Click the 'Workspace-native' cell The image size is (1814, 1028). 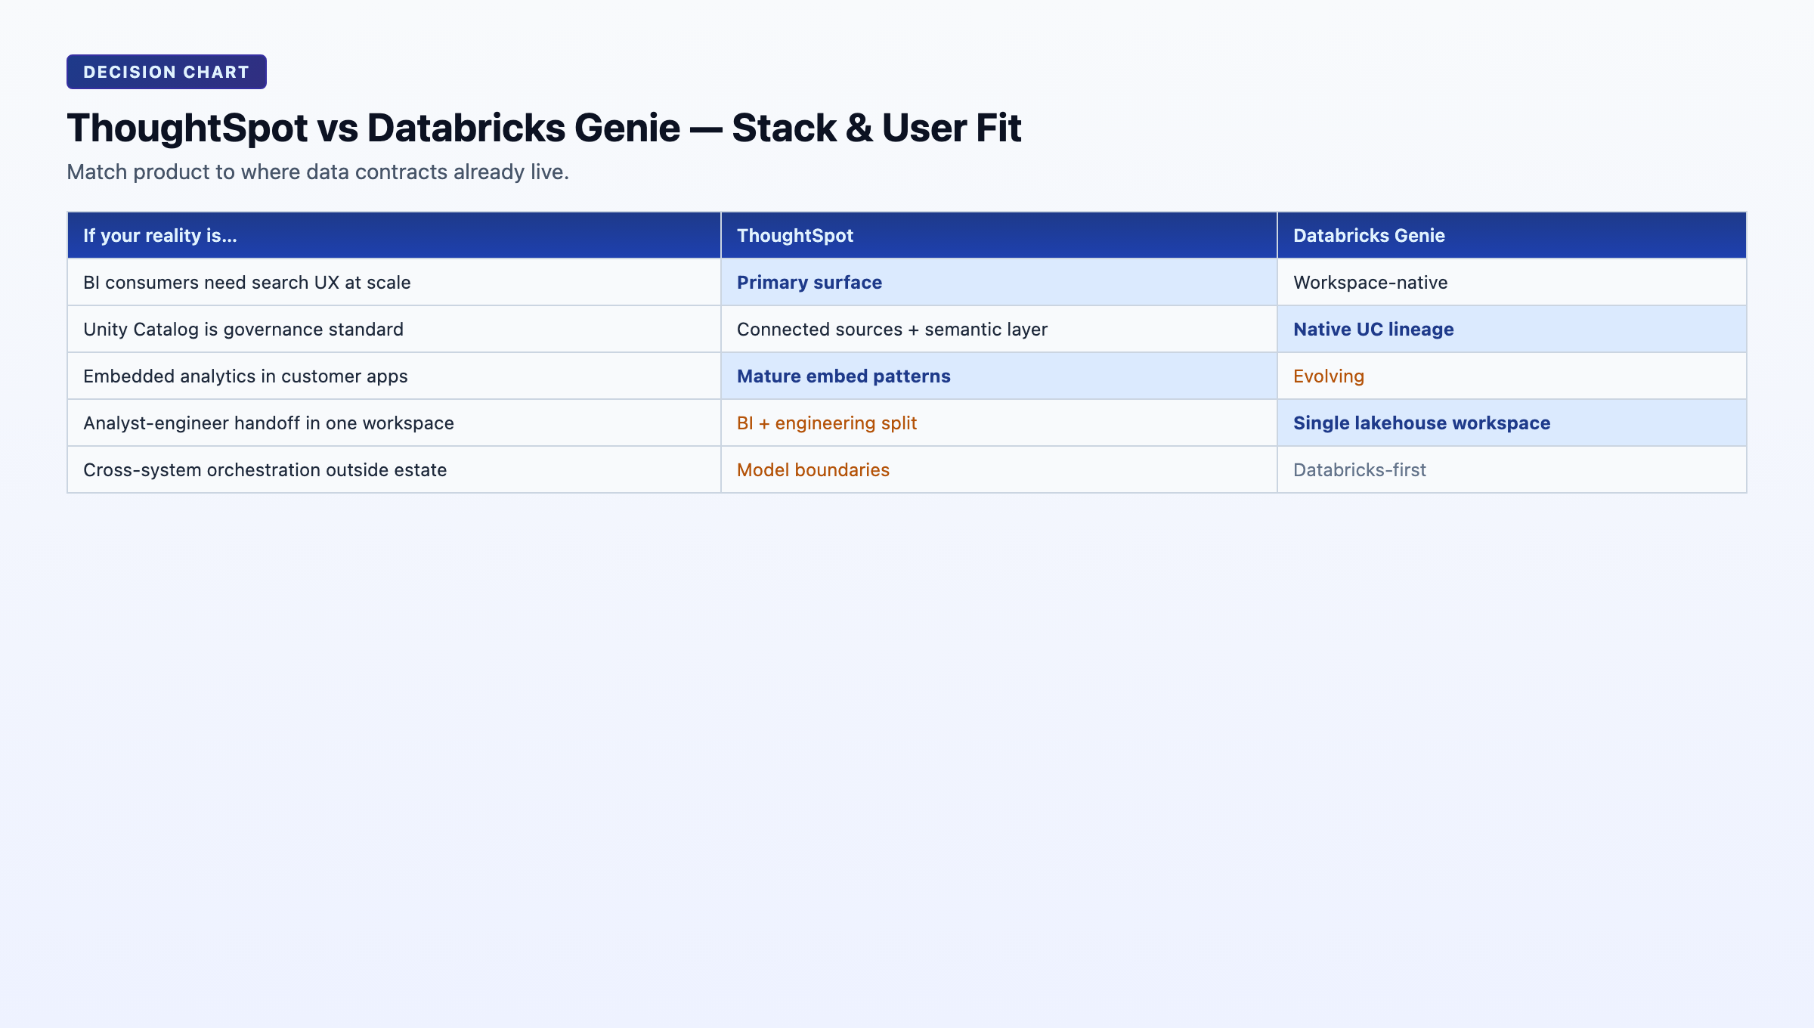pyautogui.click(x=1512, y=282)
